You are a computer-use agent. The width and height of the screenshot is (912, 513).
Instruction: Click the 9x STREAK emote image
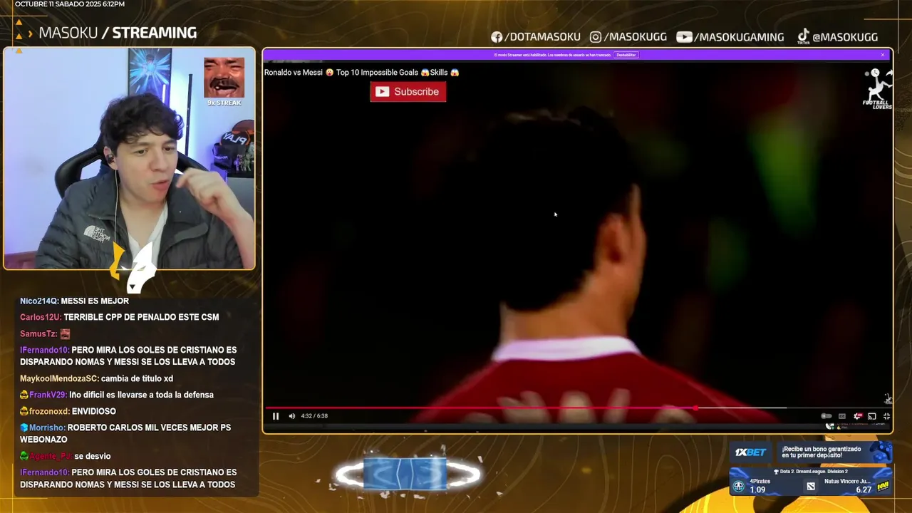pos(224,78)
